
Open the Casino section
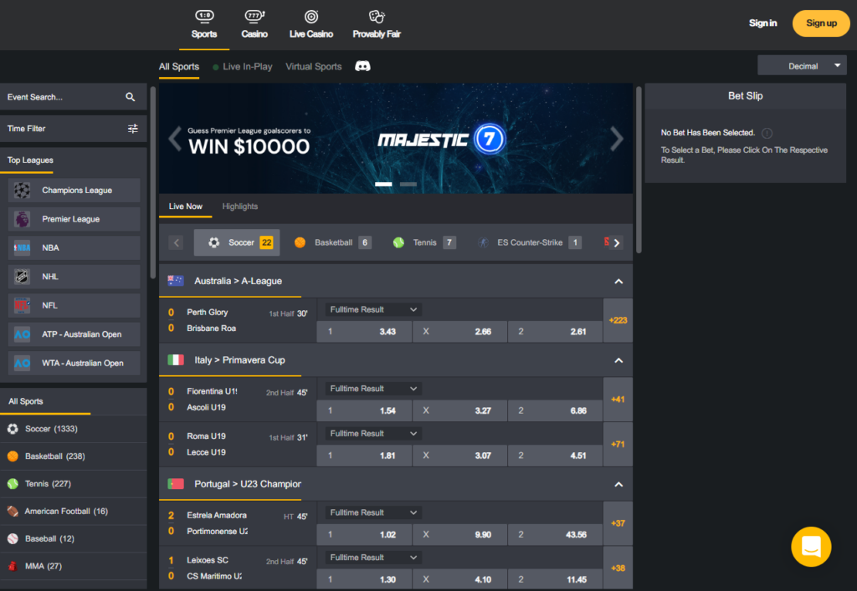pyautogui.click(x=254, y=24)
